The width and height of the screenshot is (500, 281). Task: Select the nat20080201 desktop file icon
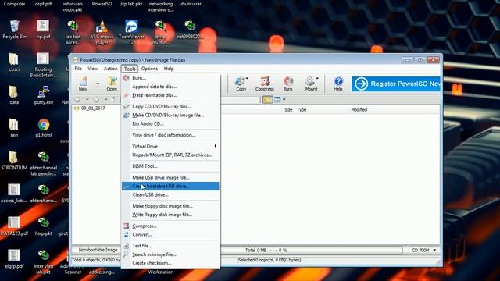tap(190, 30)
